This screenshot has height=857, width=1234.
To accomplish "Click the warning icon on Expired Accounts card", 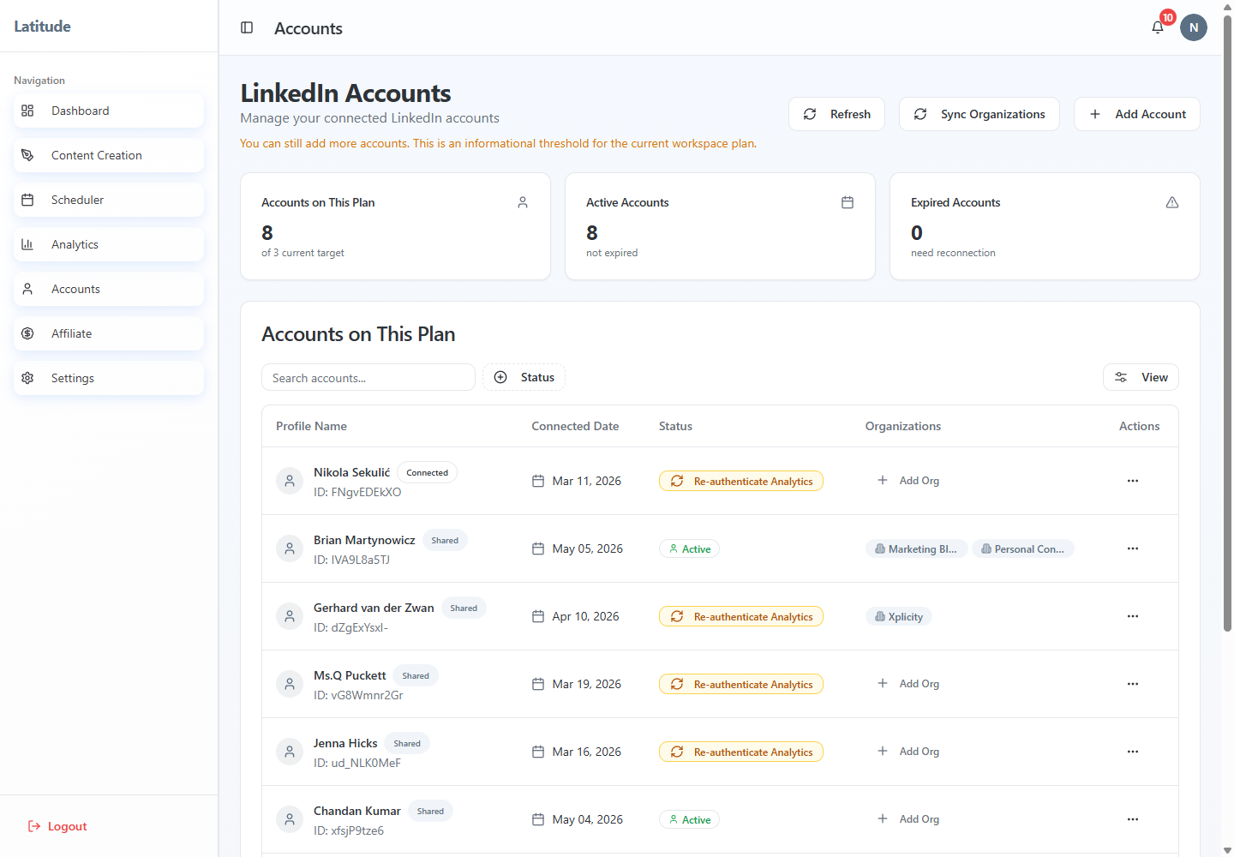I will 1172,202.
